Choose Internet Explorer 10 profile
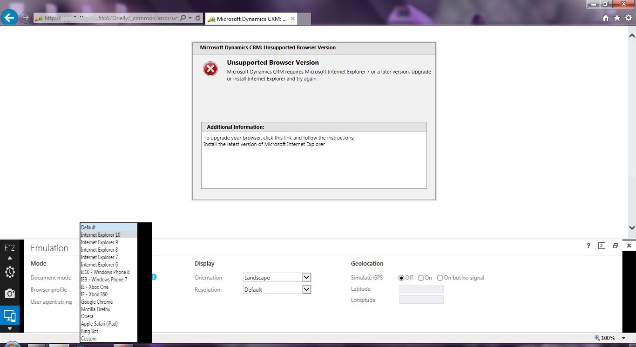Screen dimensions: 636x347 (x=108, y=235)
